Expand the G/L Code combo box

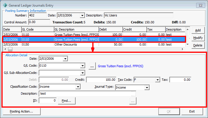click(83, 65)
